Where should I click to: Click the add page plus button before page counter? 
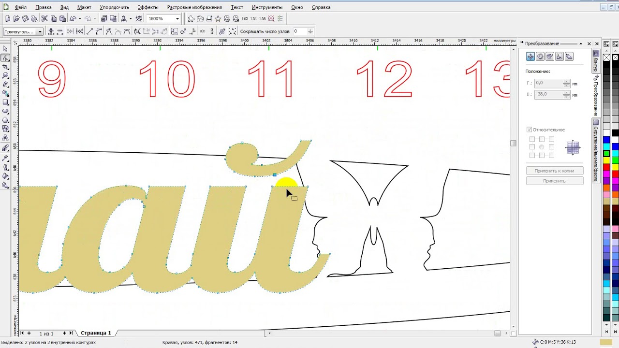point(29,333)
